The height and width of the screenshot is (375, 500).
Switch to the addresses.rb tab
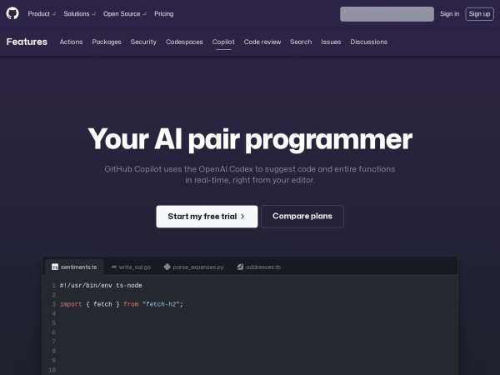tap(259, 267)
